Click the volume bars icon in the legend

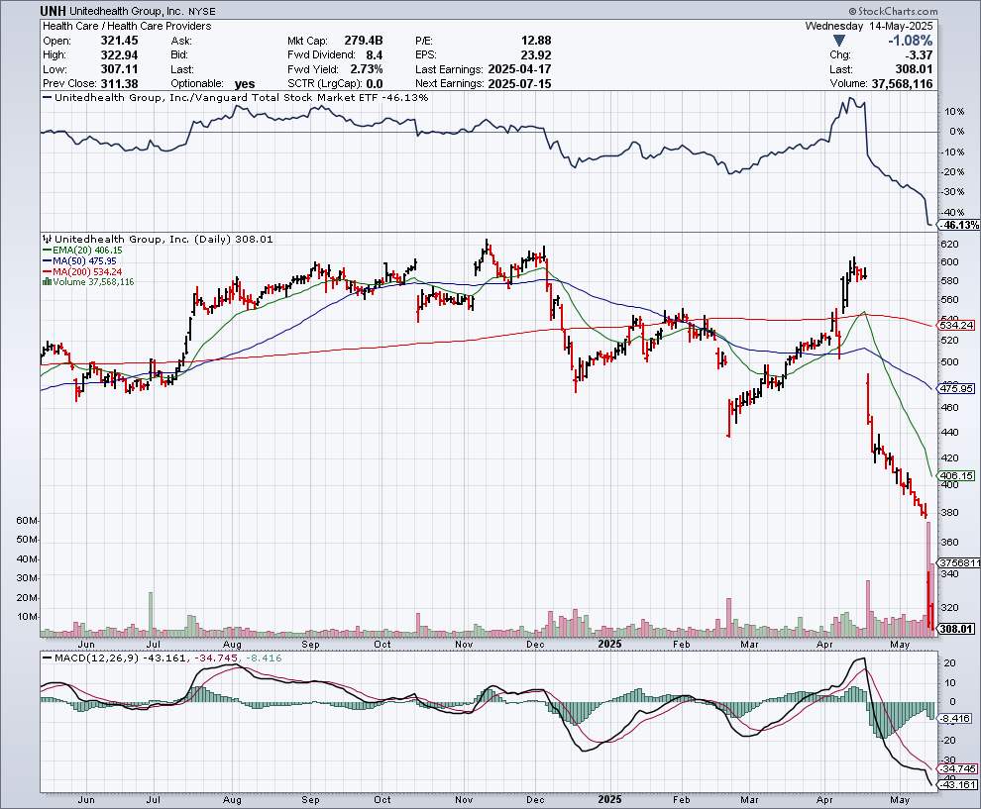47,282
